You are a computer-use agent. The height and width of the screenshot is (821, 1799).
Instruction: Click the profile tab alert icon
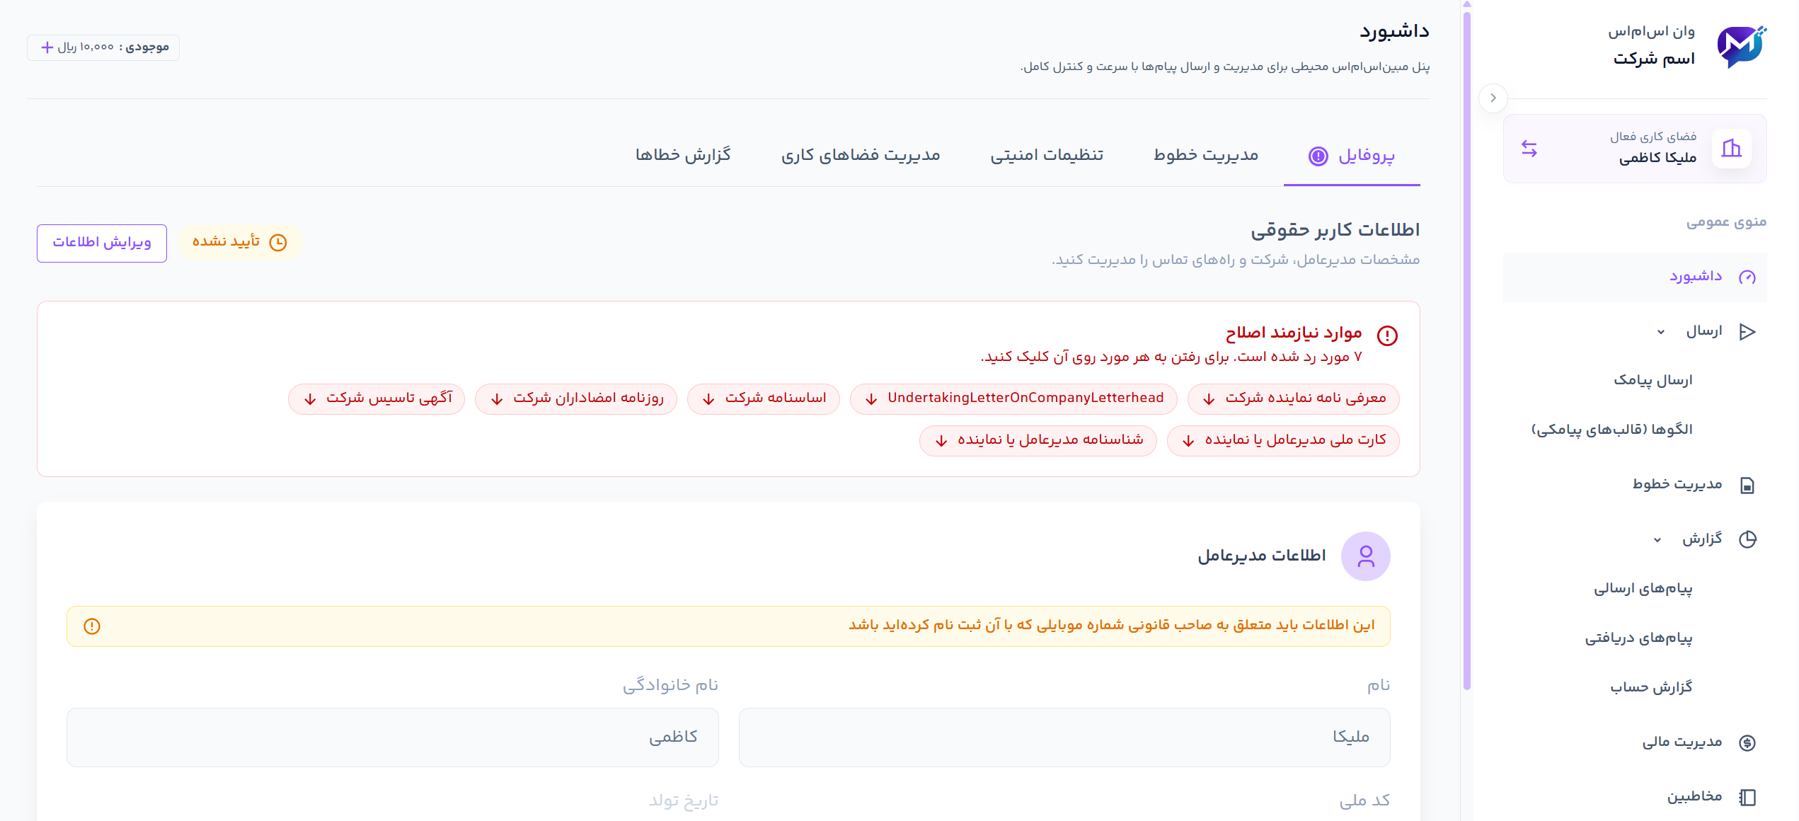[x=1318, y=156]
